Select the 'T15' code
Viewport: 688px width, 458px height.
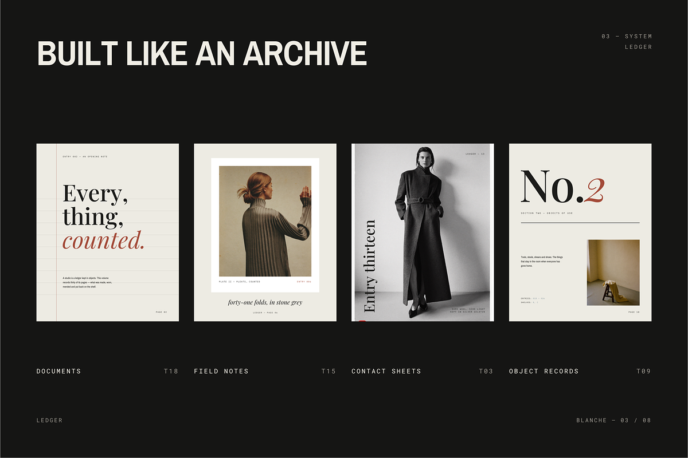click(x=329, y=371)
